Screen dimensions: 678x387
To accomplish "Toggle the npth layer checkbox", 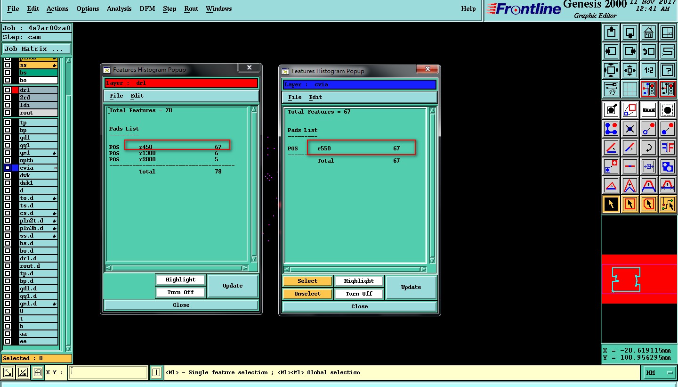I will pyautogui.click(x=8, y=160).
